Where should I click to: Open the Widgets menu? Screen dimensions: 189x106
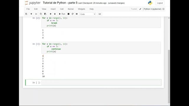(x=82, y=9)
